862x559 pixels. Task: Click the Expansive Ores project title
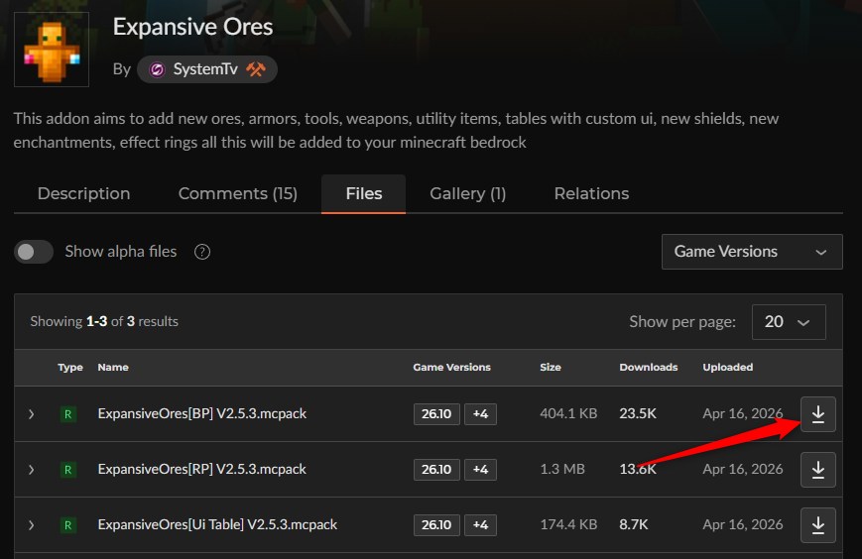pos(192,27)
